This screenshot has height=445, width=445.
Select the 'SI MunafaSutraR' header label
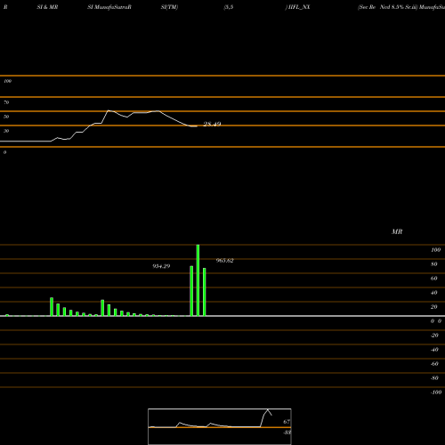109,7
